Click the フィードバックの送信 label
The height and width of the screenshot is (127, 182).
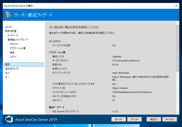[x=61, y=45]
